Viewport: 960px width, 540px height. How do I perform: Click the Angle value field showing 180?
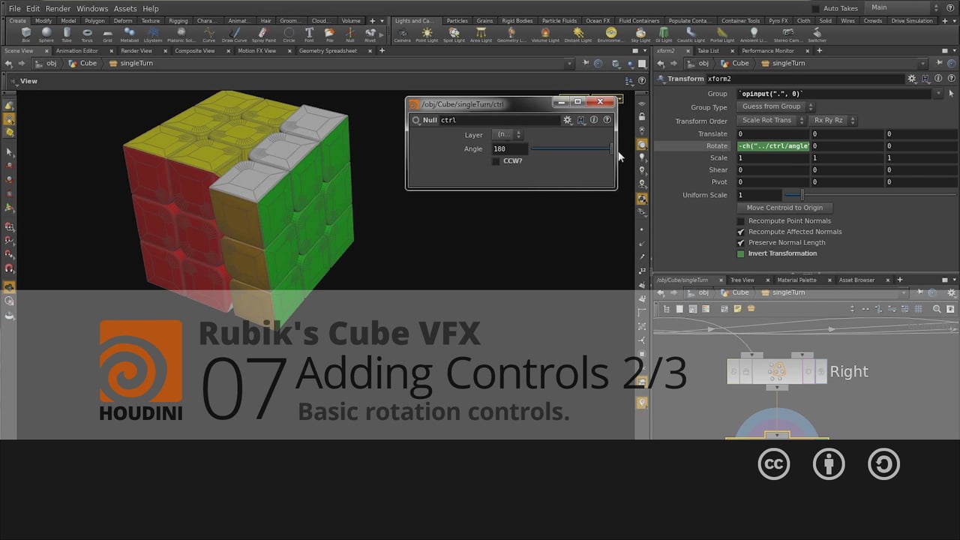coord(508,148)
